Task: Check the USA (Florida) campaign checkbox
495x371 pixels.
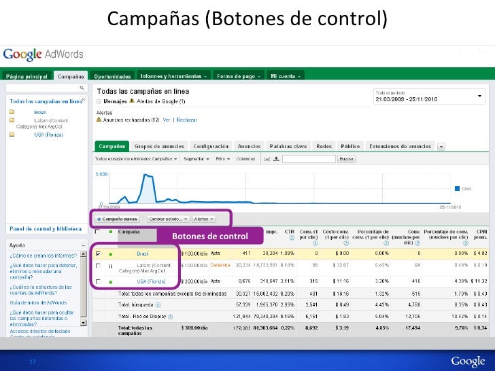Action: tap(98, 281)
